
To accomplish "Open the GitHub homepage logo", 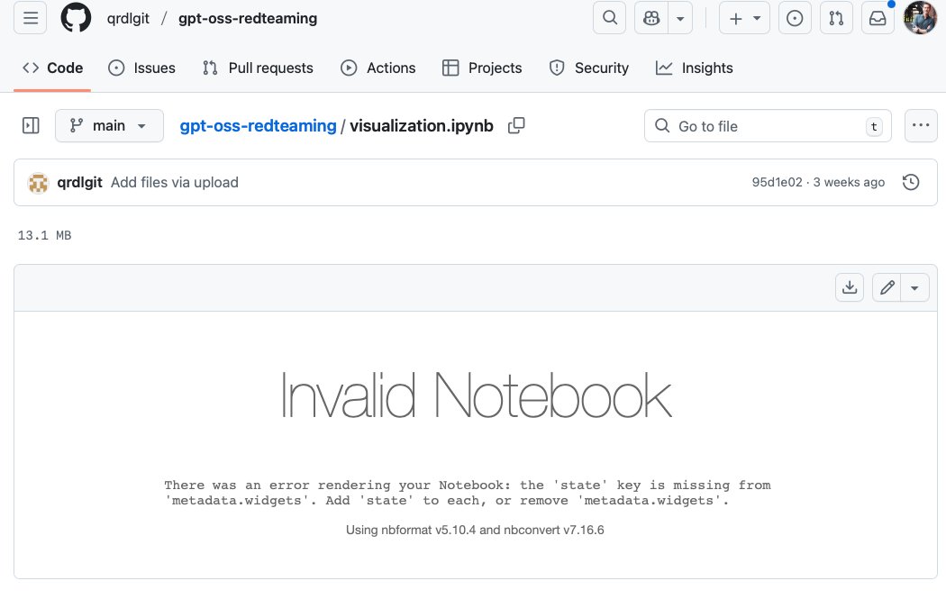I will (x=77, y=18).
